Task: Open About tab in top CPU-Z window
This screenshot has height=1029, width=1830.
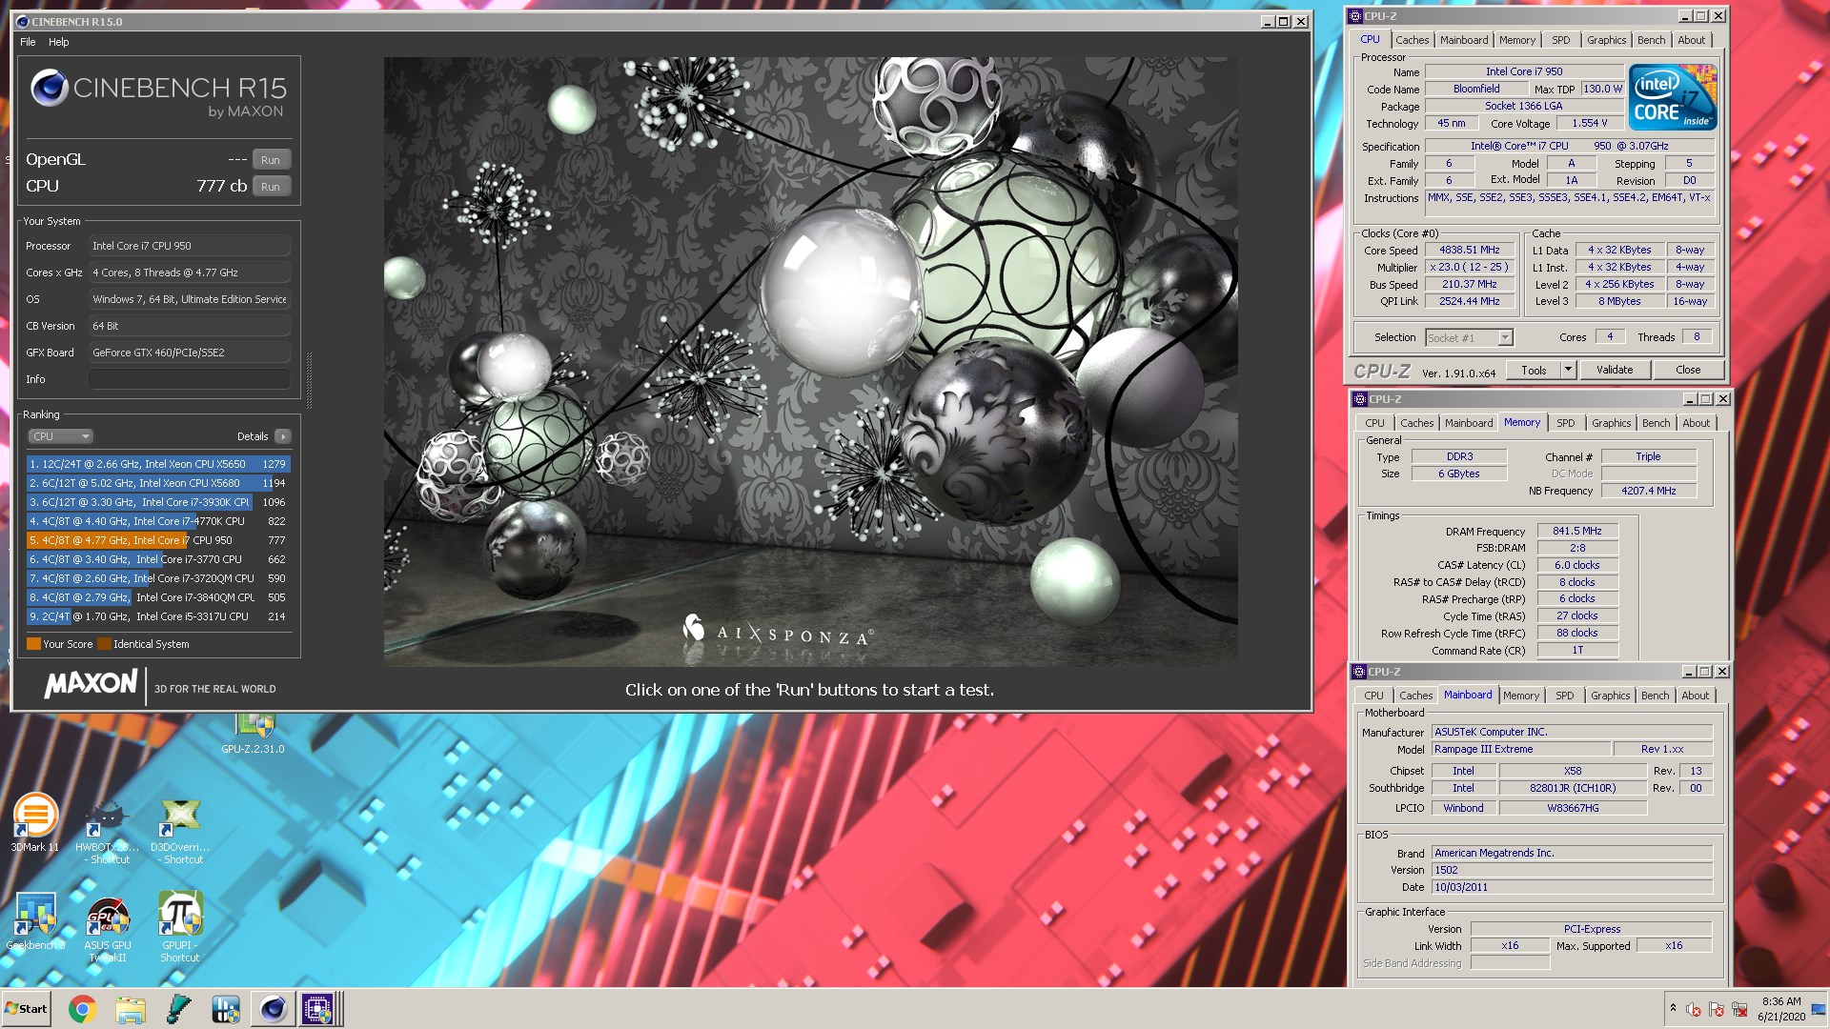Action: click(x=1691, y=40)
